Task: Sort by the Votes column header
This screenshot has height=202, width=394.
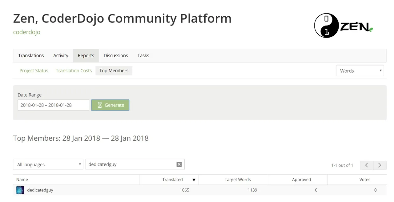Action: point(357,180)
